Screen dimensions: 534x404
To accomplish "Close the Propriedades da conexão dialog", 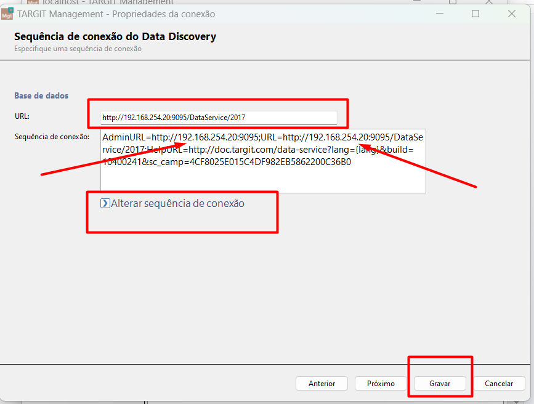I will (x=512, y=14).
